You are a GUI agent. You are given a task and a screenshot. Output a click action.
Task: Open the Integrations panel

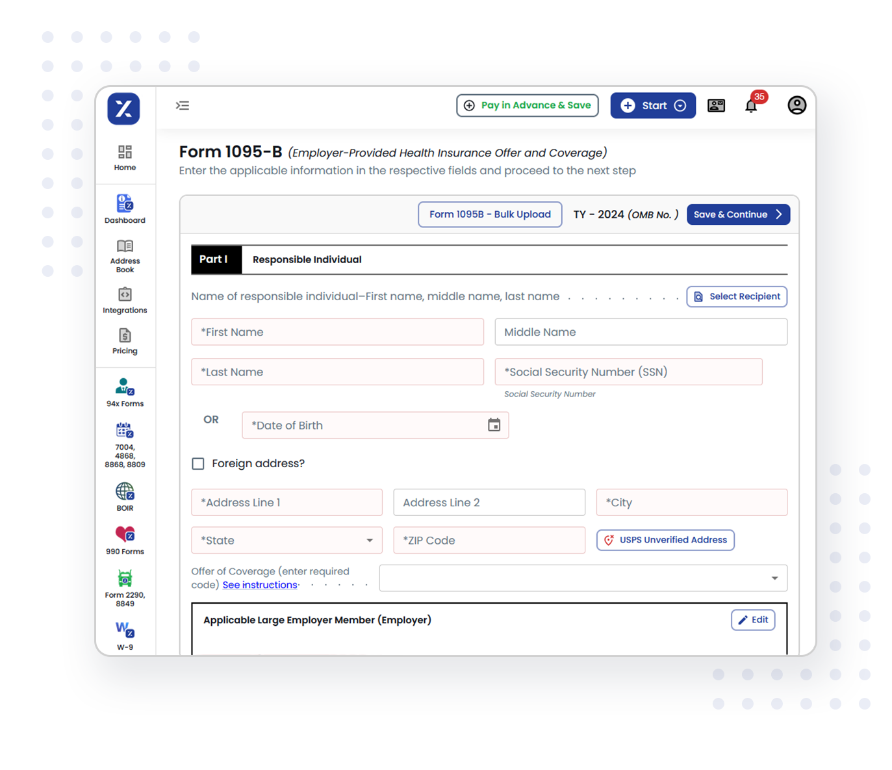(125, 299)
